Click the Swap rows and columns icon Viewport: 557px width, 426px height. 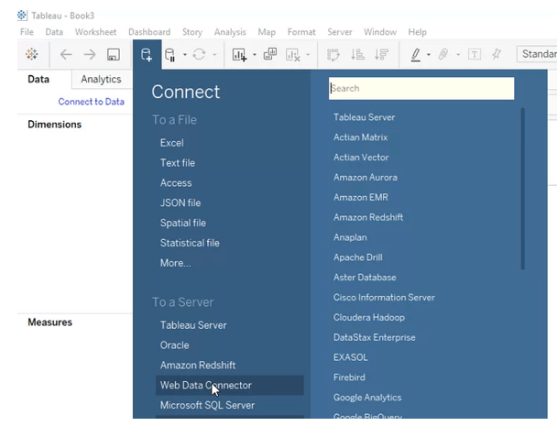click(x=333, y=55)
